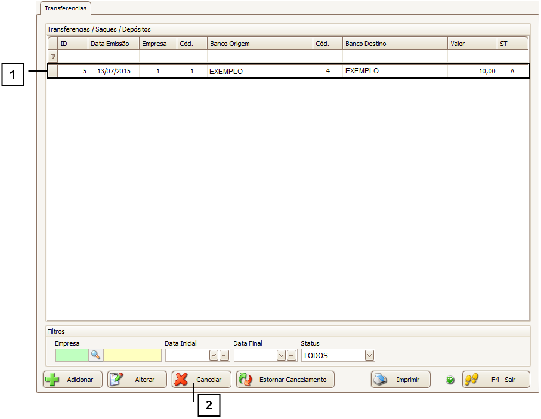Click the green Empresa code field
This screenshot has width=541, height=419.
click(x=72, y=355)
